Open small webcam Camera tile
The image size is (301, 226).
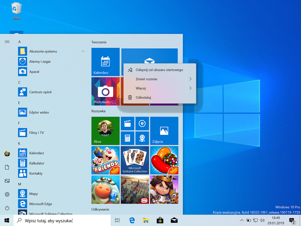pyautogui.click(x=142, y=138)
